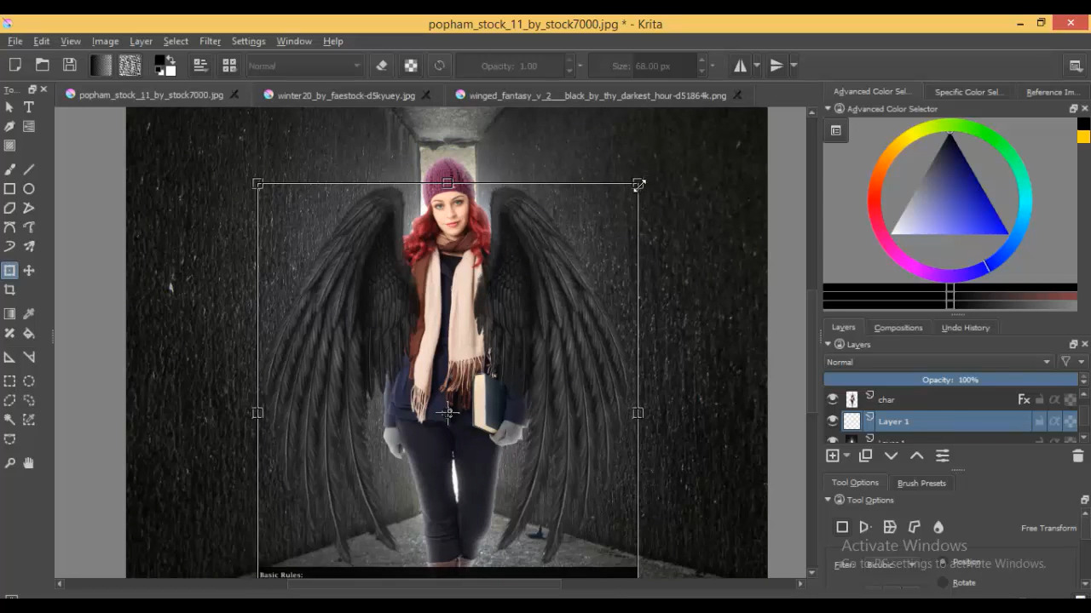
Task: Open the Brush Presets tab
Action: (921, 483)
